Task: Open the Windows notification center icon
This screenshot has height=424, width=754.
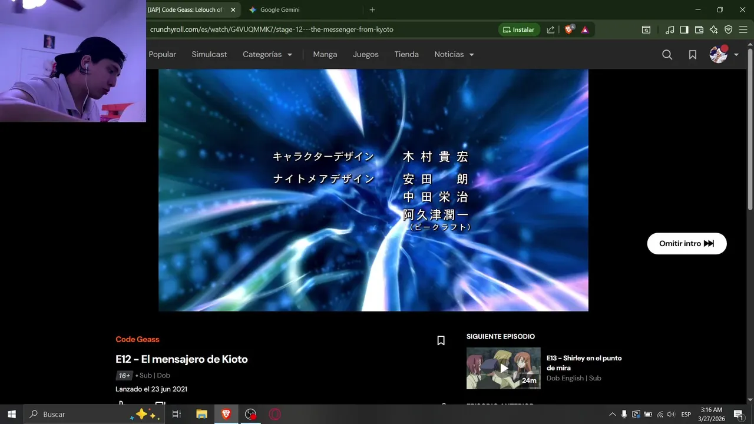Action: pos(739,414)
